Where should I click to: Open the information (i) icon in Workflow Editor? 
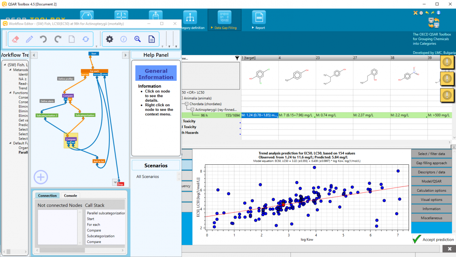(x=123, y=39)
